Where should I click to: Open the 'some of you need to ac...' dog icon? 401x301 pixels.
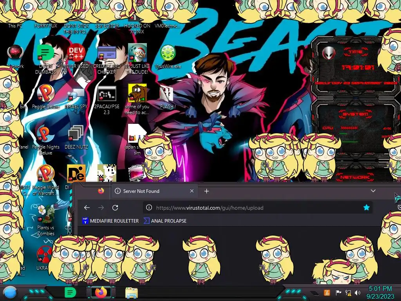137,93
